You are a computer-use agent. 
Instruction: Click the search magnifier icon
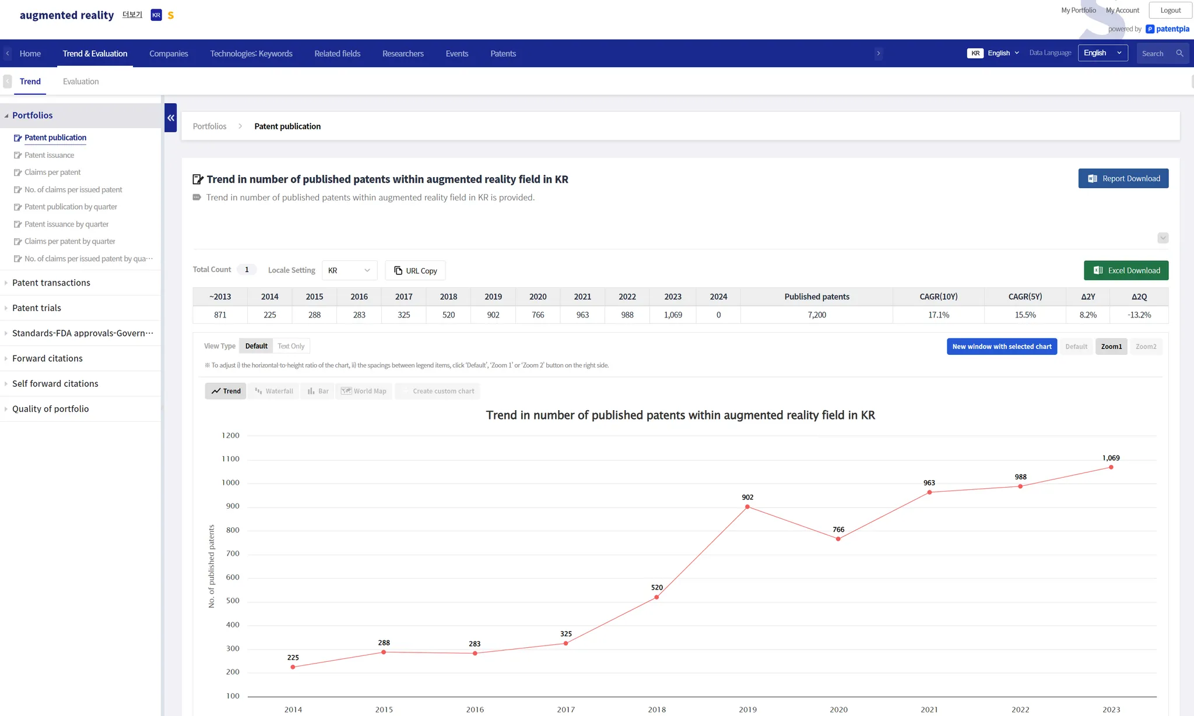1179,53
